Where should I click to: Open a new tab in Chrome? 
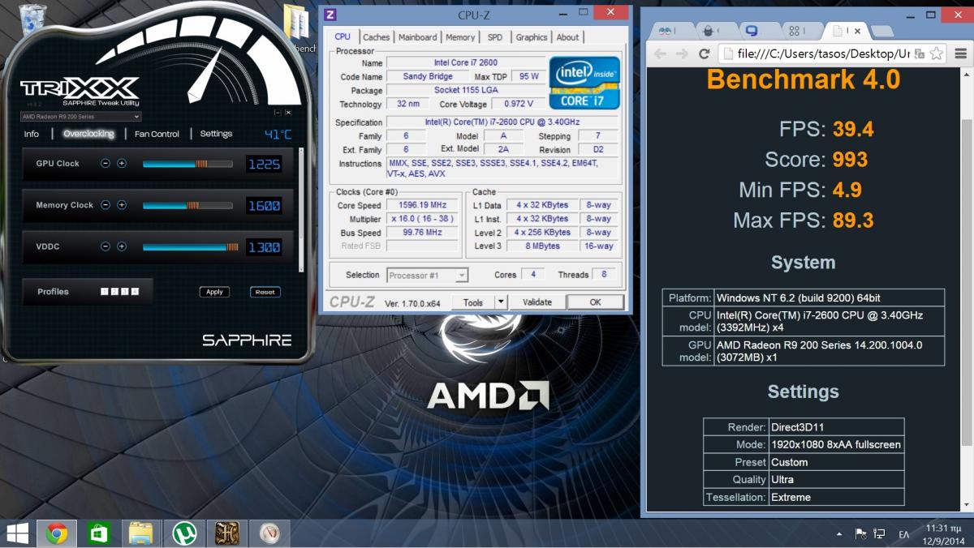pyautogui.click(x=882, y=32)
